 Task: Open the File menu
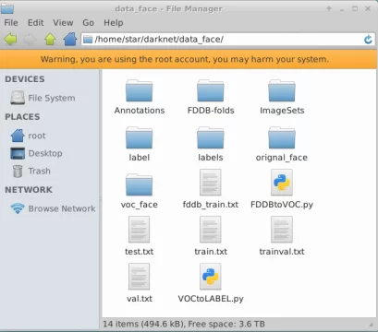pyautogui.click(x=11, y=23)
